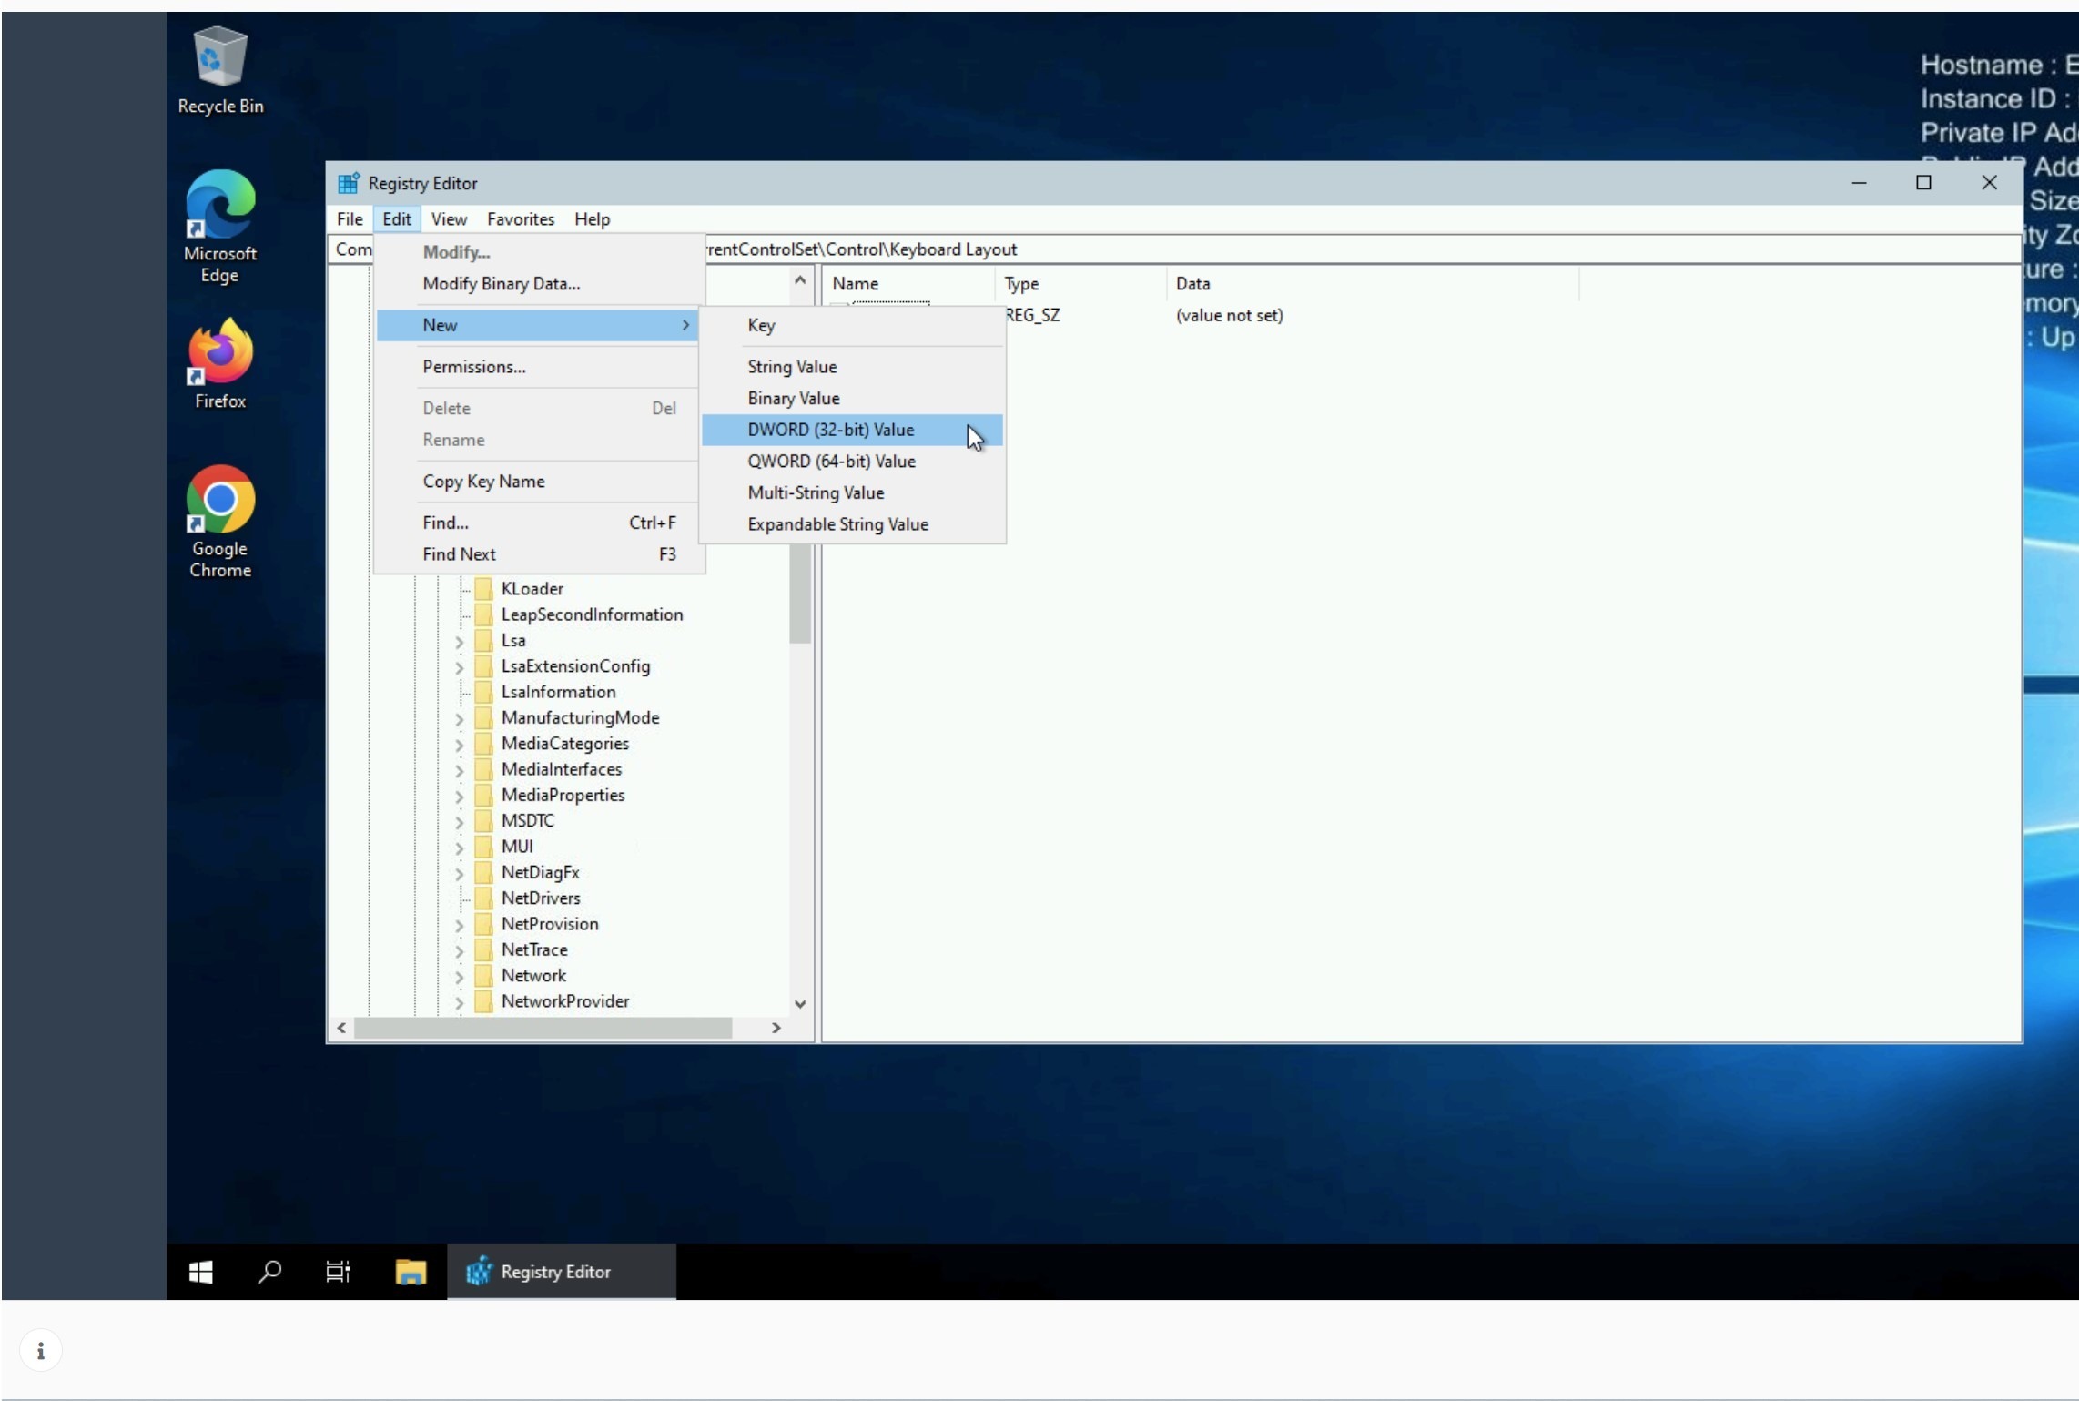Launch Microsoft Edge from desktop
The image size is (2079, 1401).
click(x=220, y=226)
